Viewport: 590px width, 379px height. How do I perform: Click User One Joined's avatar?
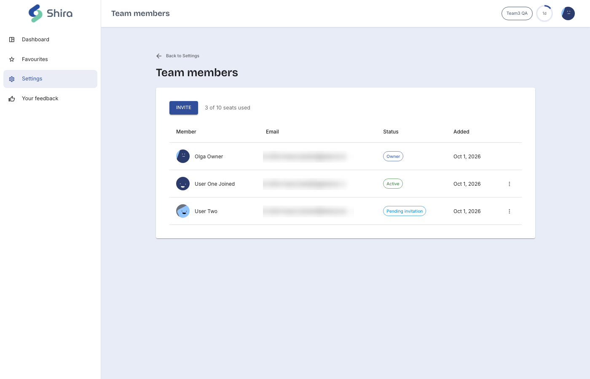tap(183, 184)
